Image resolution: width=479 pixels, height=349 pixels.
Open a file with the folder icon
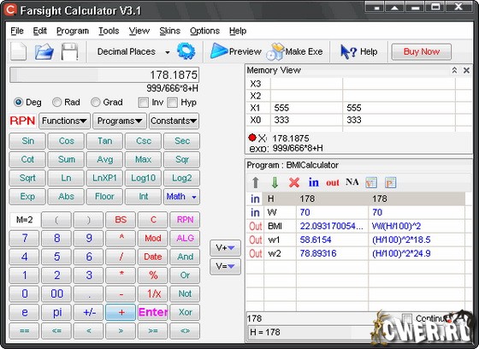click(x=44, y=51)
